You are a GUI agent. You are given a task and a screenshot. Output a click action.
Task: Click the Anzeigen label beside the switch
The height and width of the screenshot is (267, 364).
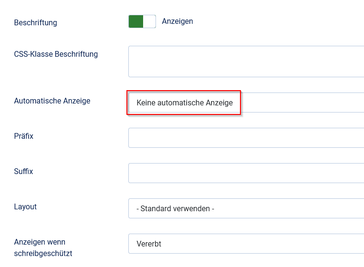(x=177, y=21)
